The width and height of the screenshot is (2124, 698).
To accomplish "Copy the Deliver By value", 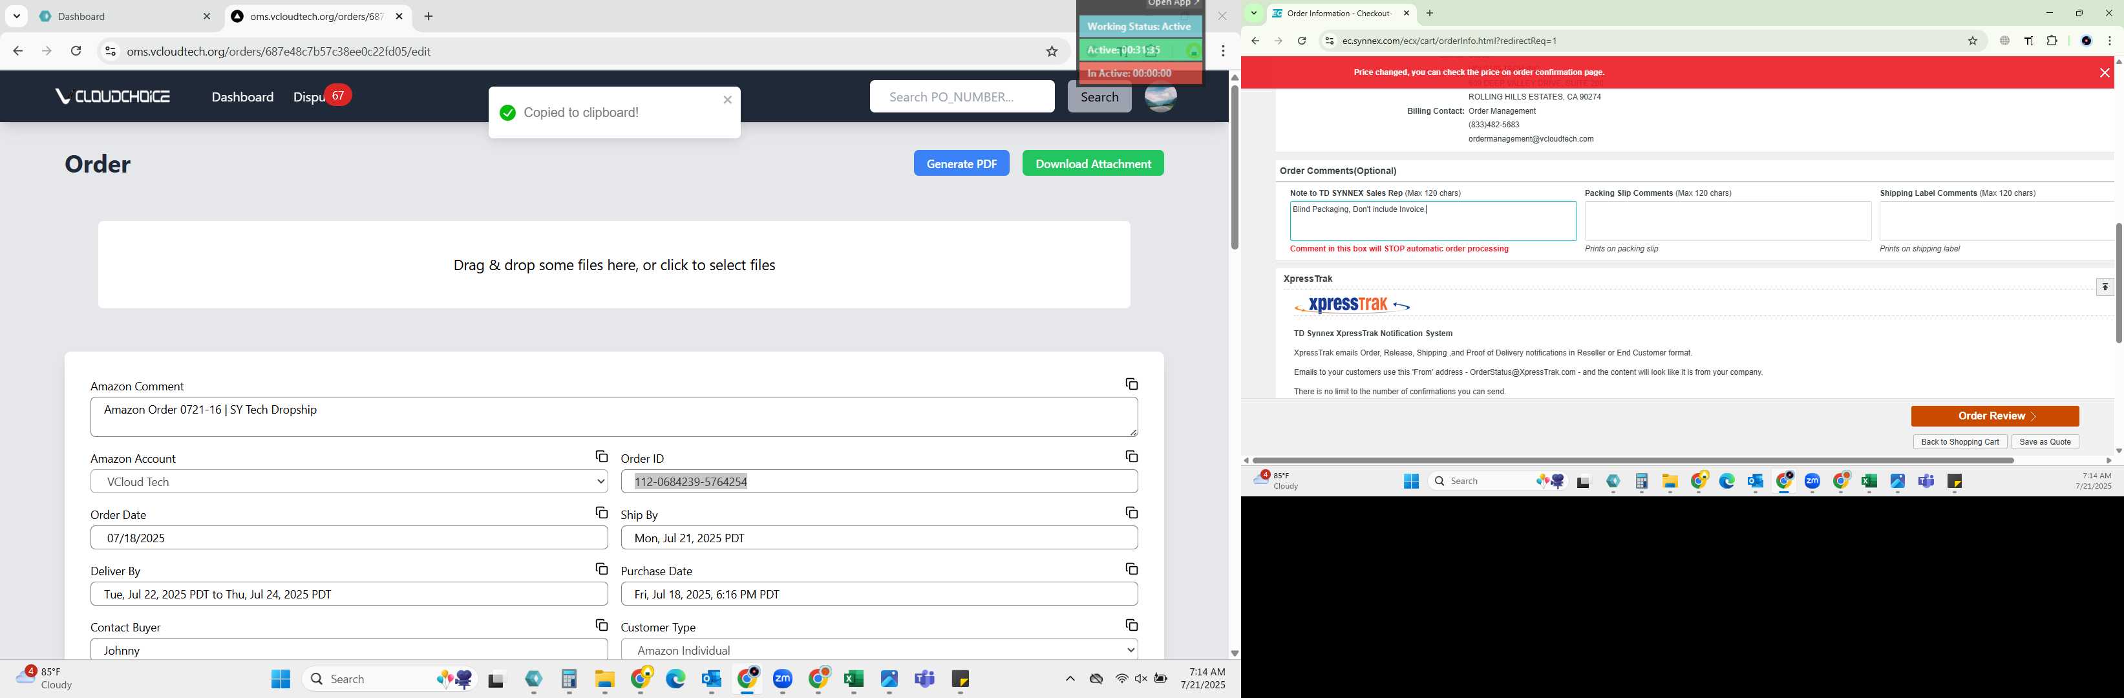I will click(601, 569).
